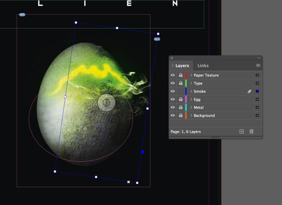Click the pen icon on the Smoke layer
This screenshot has height=205, width=282.
click(x=249, y=91)
